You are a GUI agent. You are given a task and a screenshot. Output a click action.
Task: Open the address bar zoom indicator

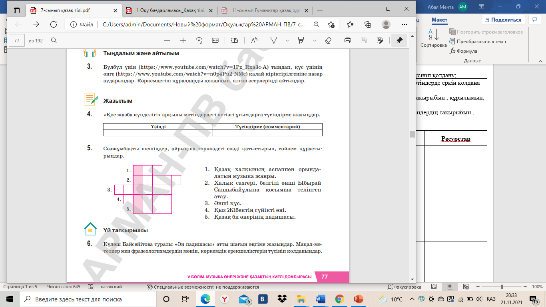coord(317,24)
